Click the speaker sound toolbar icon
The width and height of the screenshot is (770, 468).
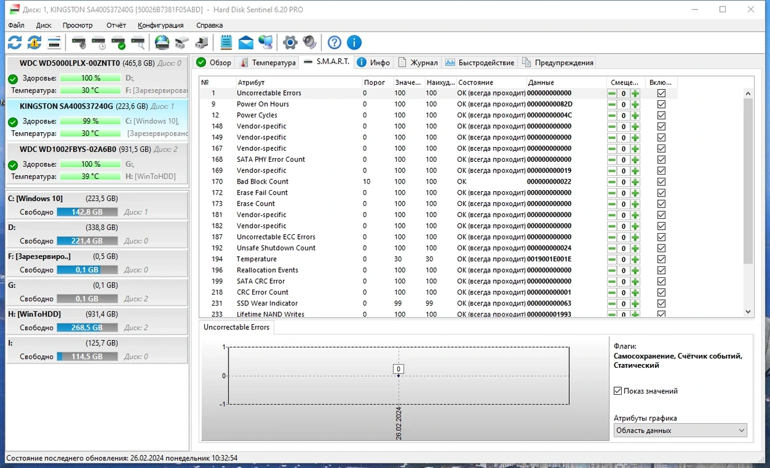310,42
